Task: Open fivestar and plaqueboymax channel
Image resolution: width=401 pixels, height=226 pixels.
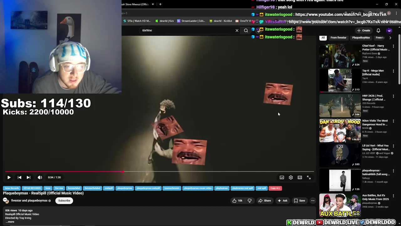Action: point(29,201)
